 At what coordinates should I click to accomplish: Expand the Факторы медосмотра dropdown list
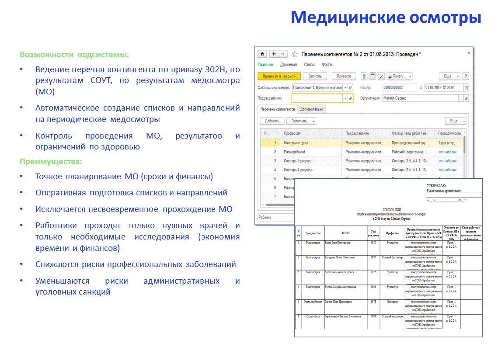coord(345,87)
